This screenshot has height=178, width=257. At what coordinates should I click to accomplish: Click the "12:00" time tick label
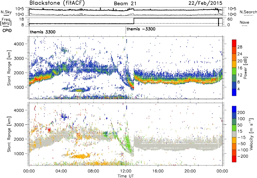tap(126, 171)
